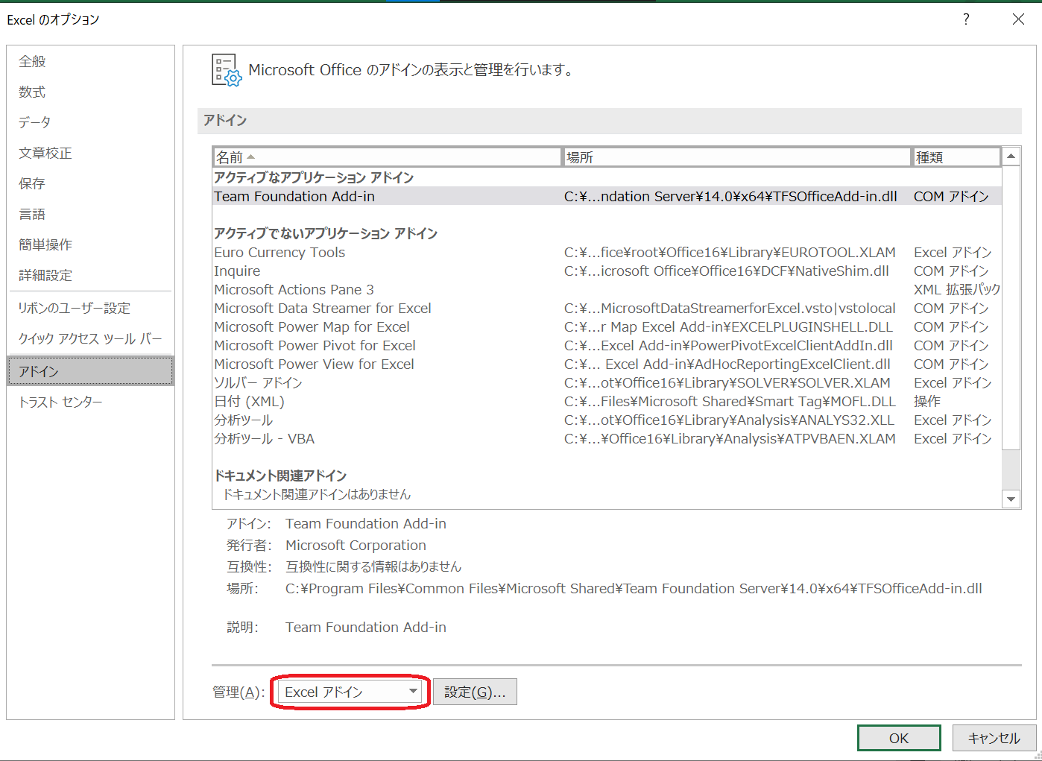Click the SOLVER.XLAM path cell
The height and width of the screenshot is (761, 1042).
click(727, 382)
